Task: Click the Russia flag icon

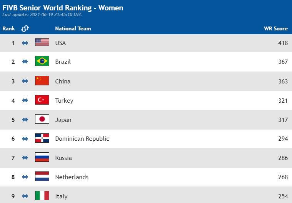Action: (42, 157)
